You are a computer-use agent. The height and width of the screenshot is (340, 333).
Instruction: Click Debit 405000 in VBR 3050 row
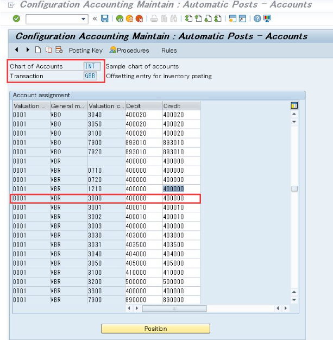click(x=144, y=263)
